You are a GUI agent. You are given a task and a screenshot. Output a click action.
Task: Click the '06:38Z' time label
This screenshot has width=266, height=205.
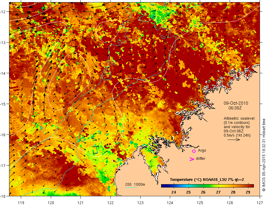pyautogui.click(x=235, y=108)
